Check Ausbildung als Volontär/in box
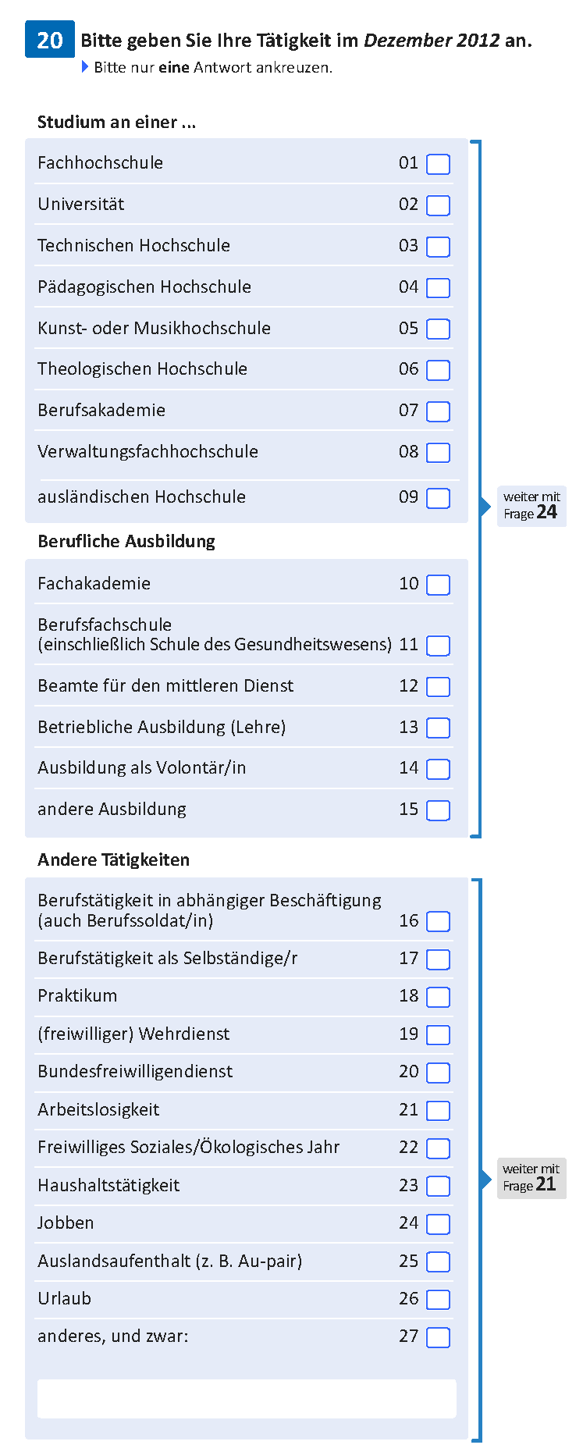Image resolution: width=583 pixels, height=1452 pixels. [x=439, y=769]
